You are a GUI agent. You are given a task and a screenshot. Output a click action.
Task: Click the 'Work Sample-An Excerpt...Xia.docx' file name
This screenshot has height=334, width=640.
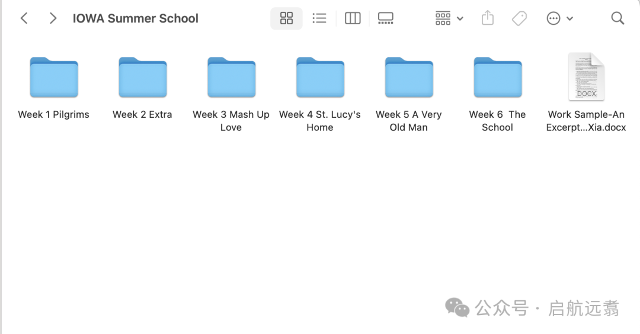coord(586,121)
